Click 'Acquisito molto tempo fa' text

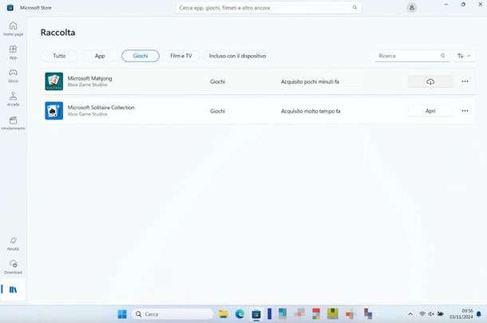(x=311, y=111)
